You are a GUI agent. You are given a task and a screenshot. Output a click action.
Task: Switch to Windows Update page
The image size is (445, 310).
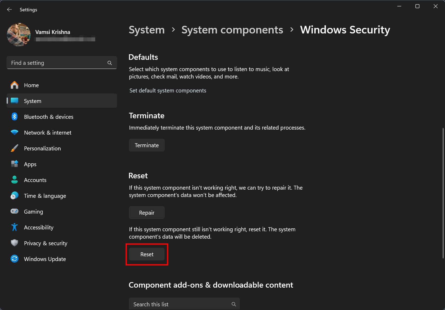coord(62,259)
